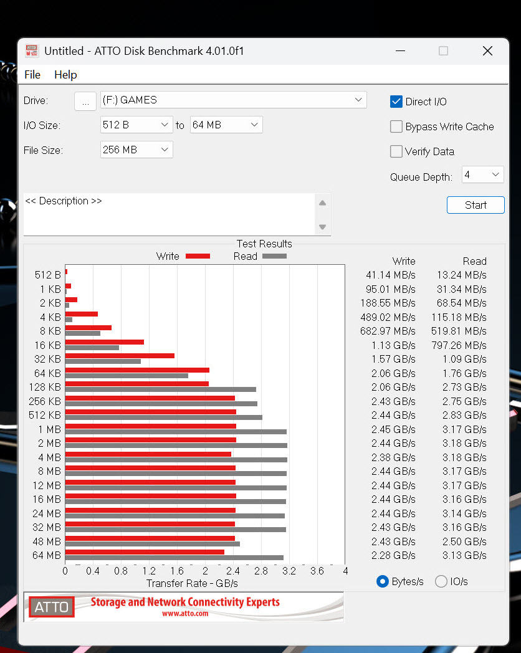
Task: Click the 128 KB row label in chart
Action: (x=45, y=388)
